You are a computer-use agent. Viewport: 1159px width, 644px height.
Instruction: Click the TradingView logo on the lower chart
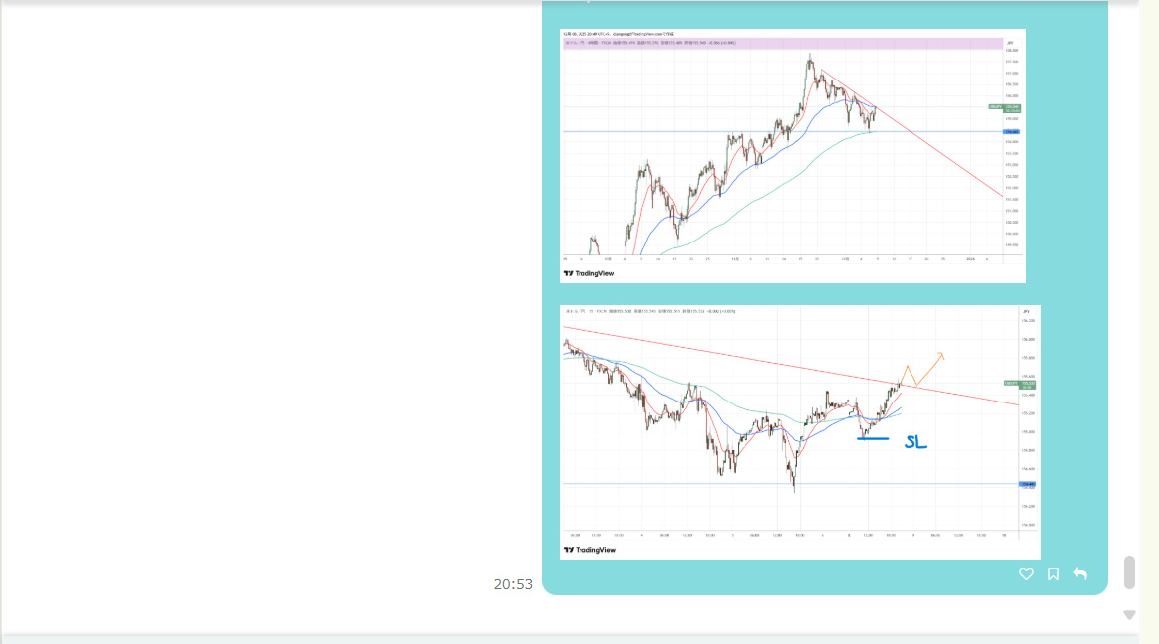589,550
